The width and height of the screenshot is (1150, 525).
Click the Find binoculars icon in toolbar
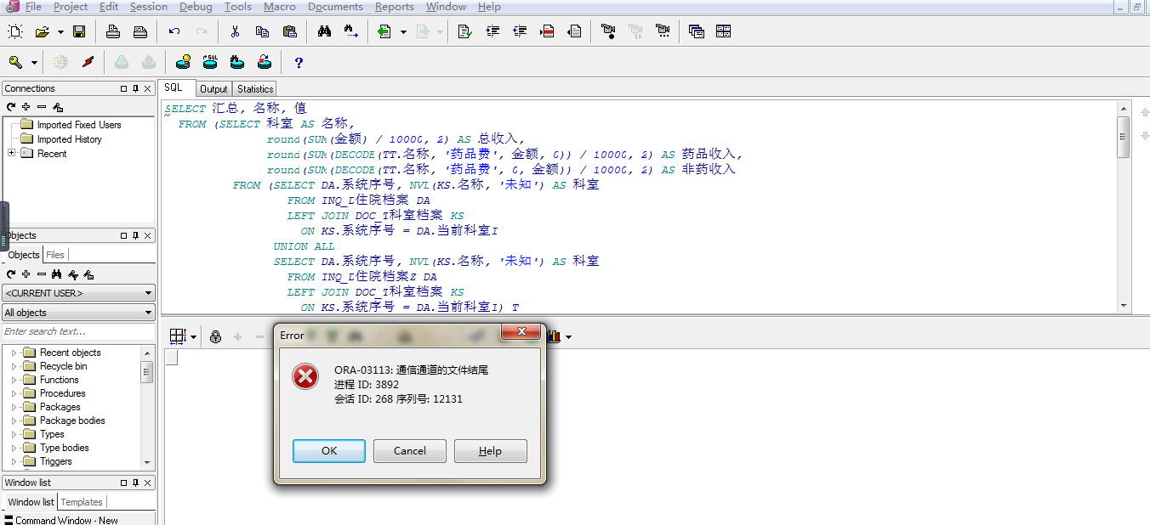point(324,32)
